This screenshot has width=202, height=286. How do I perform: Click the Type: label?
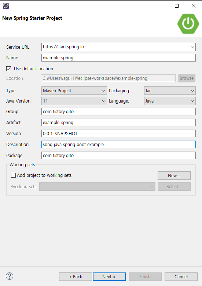pos(11,91)
